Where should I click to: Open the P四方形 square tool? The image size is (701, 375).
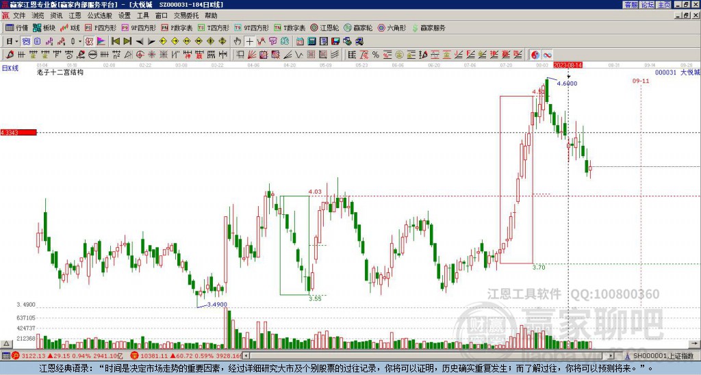tap(101, 27)
